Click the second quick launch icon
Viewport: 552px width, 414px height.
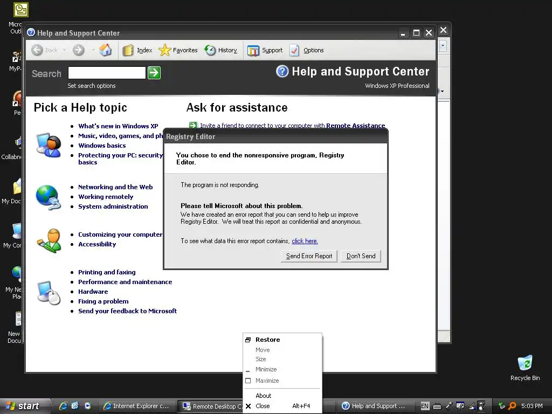74,406
